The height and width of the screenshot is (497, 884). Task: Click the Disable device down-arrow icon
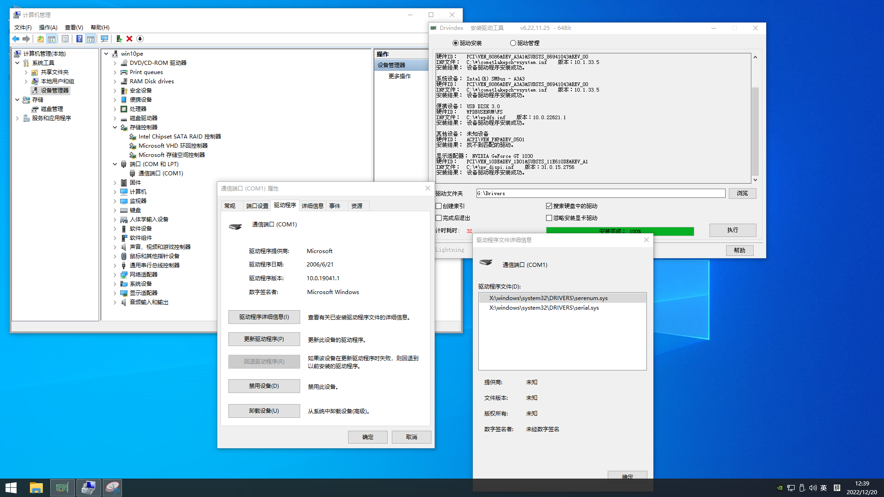click(140, 39)
